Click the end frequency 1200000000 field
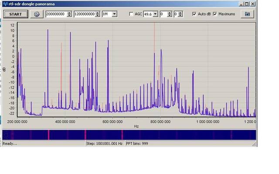This screenshot has height=174, width=279. 85,14
